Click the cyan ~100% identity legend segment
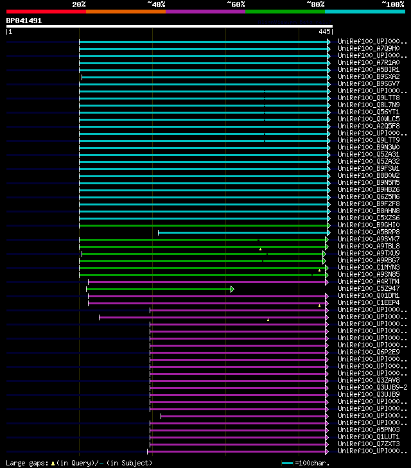411x468 pixels. pos(365,12)
